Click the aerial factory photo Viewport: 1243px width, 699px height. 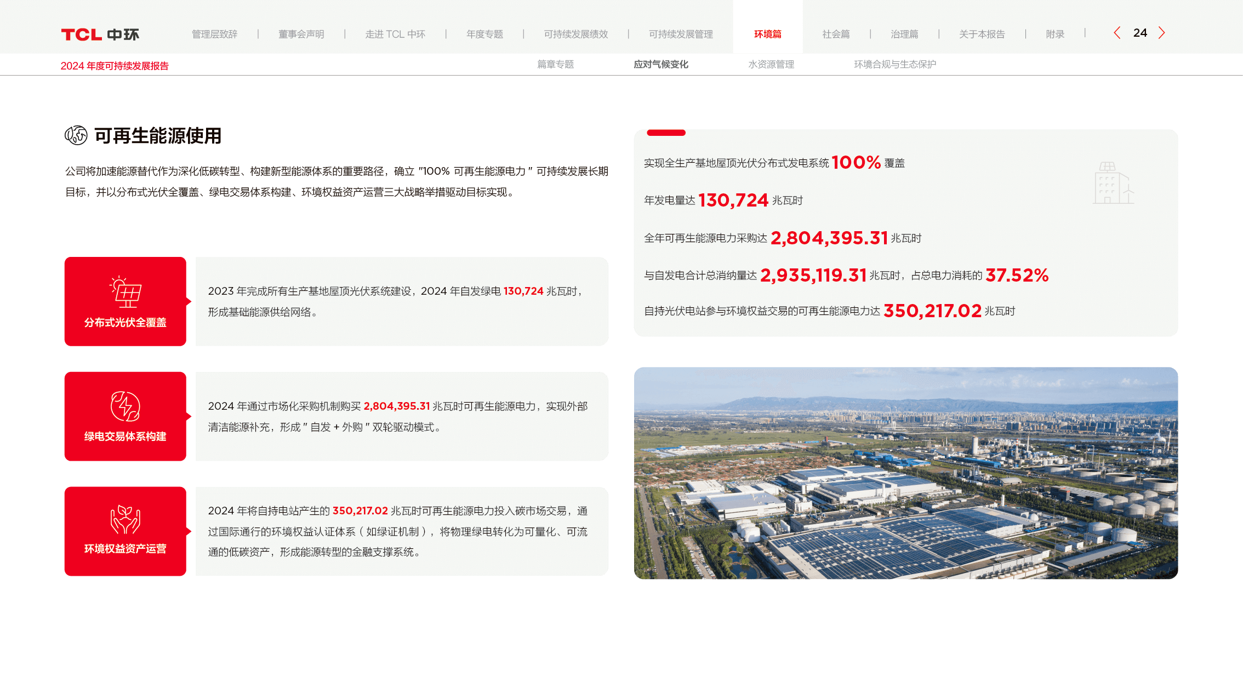click(905, 473)
